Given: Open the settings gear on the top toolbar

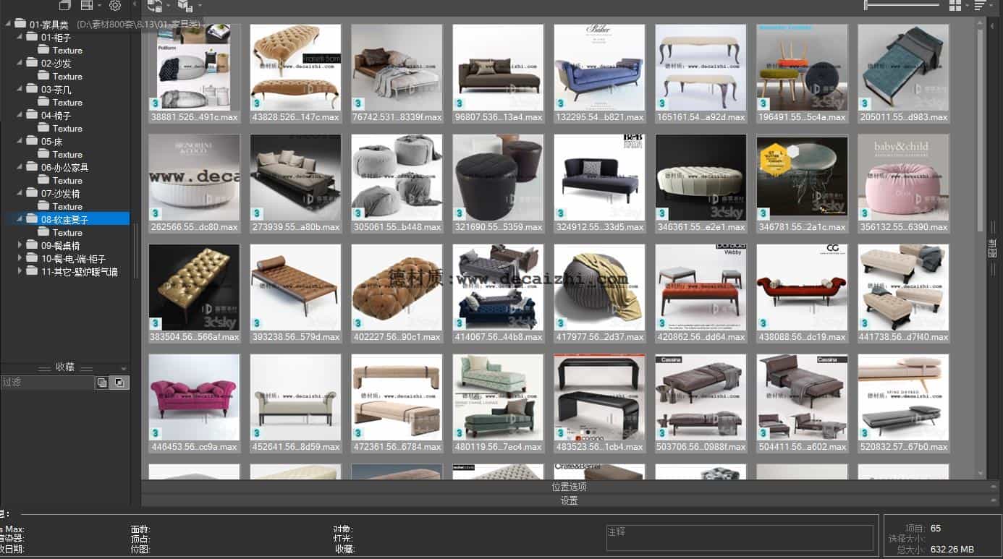Looking at the screenshot, I should click(x=114, y=5).
